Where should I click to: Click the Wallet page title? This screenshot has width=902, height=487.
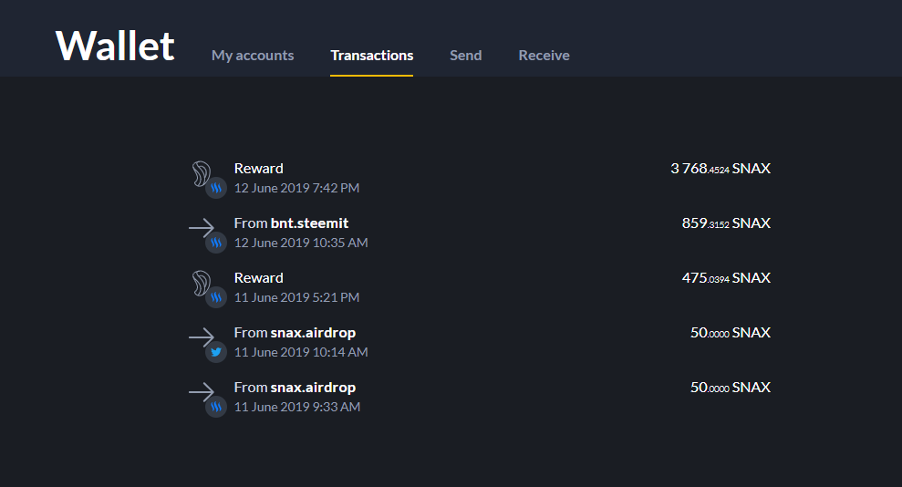pos(115,46)
